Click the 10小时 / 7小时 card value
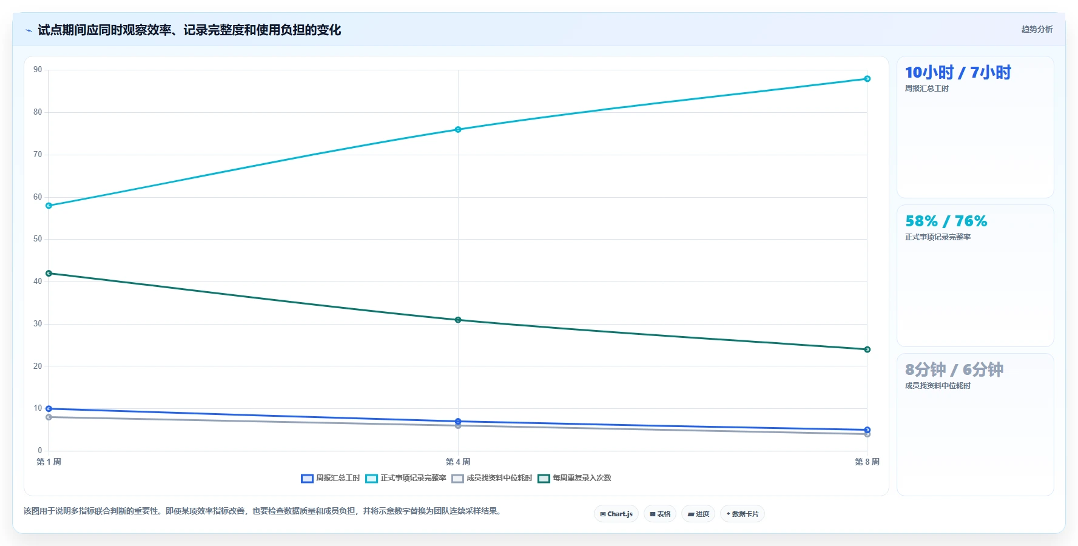This screenshot has height=546, width=1078. tap(958, 73)
